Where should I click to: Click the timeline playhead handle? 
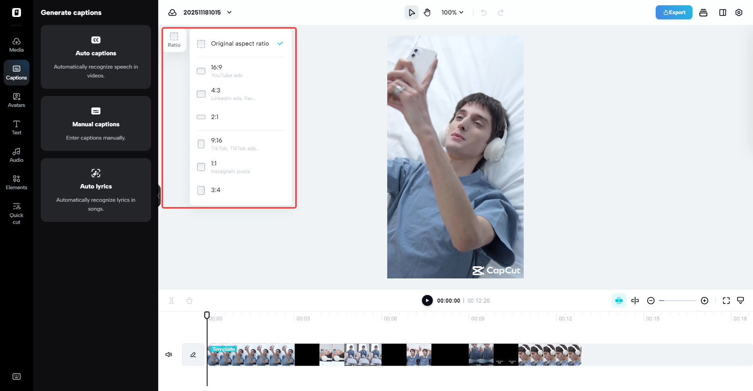pyautogui.click(x=207, y=315)
